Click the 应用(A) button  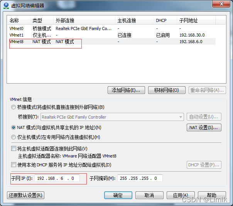(x=181, y=195)
